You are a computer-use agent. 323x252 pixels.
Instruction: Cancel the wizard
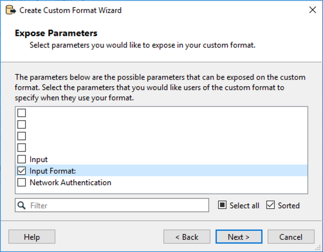point(291,237)
